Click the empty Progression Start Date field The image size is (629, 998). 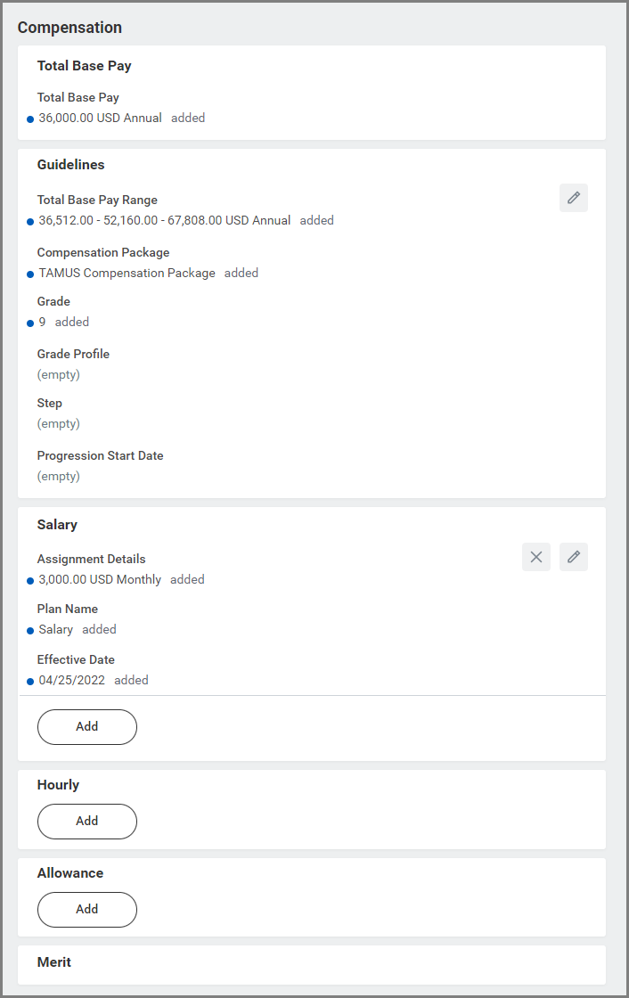(59, 476)
